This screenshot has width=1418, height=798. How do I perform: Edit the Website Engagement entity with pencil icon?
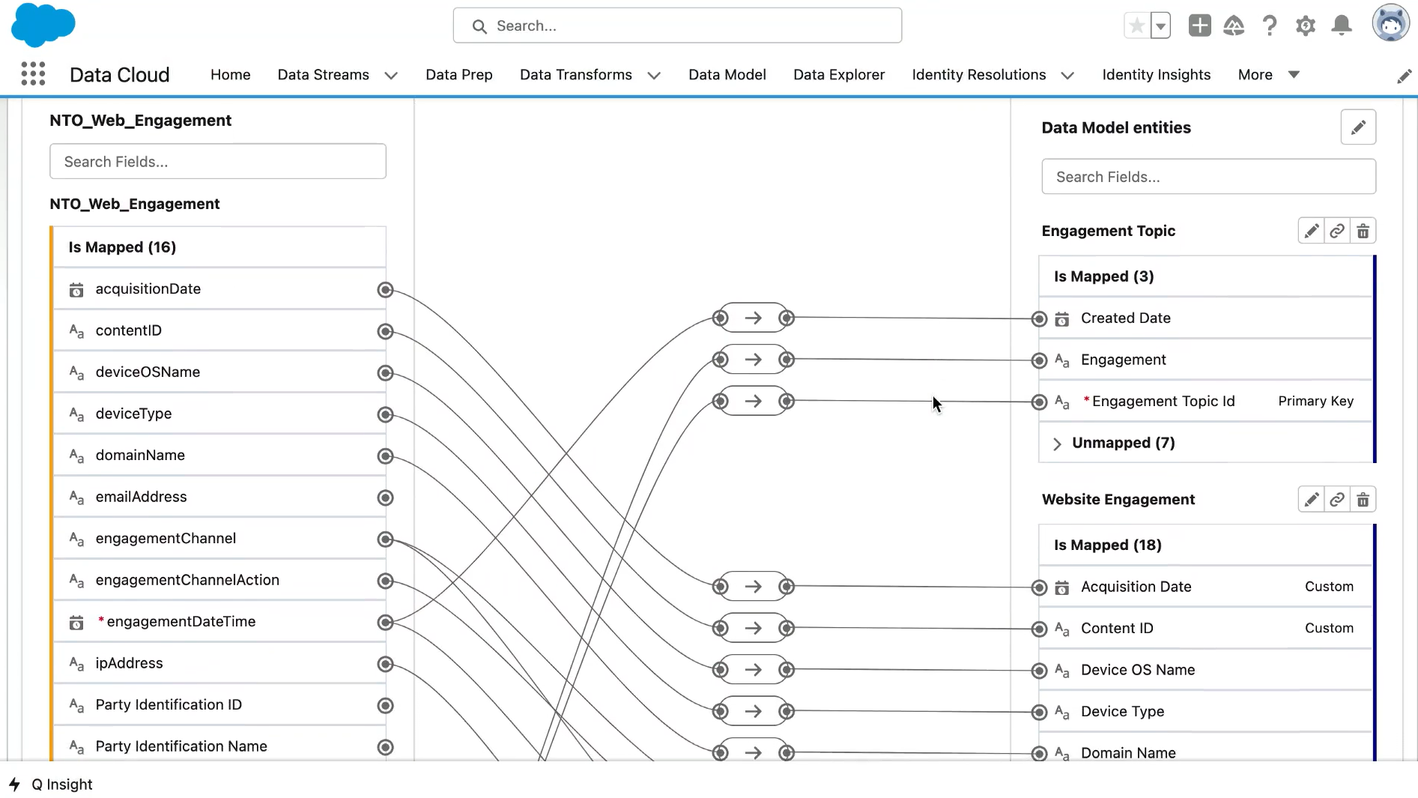pos(1311,499)
